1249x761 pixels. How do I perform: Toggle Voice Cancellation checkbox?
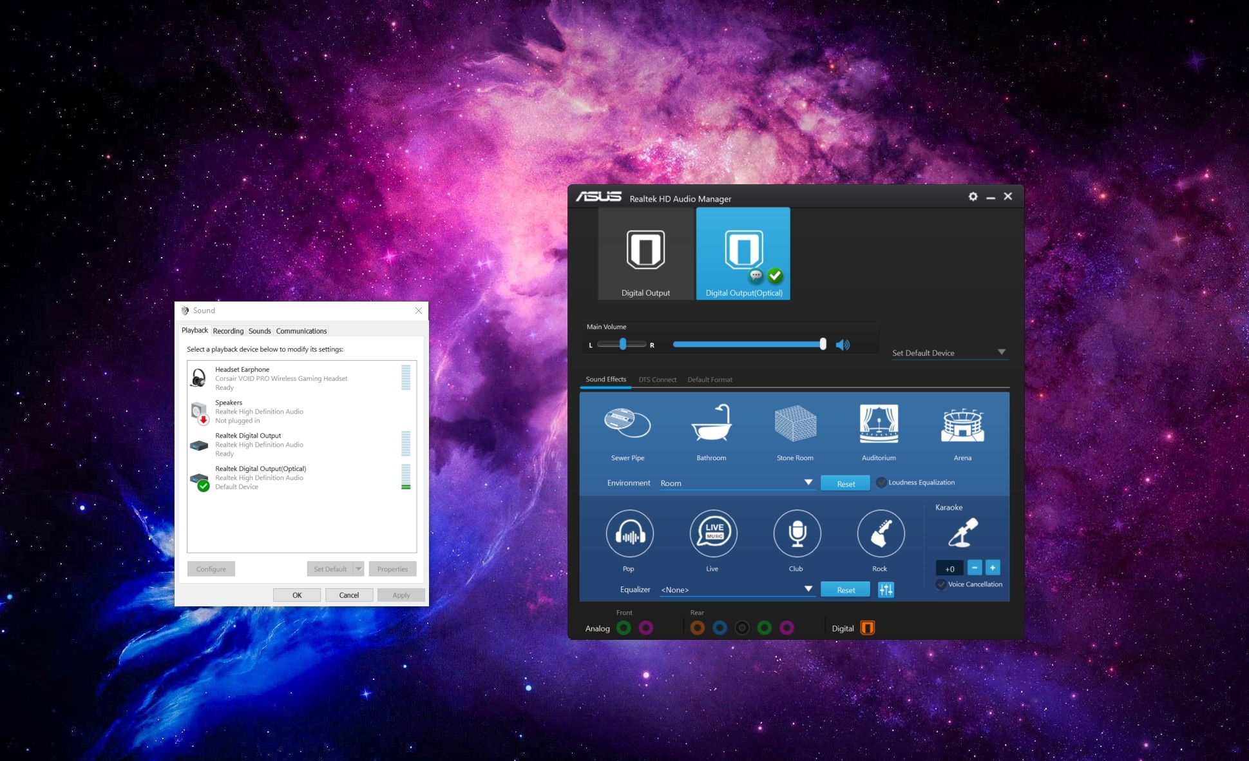coord(941,584)
